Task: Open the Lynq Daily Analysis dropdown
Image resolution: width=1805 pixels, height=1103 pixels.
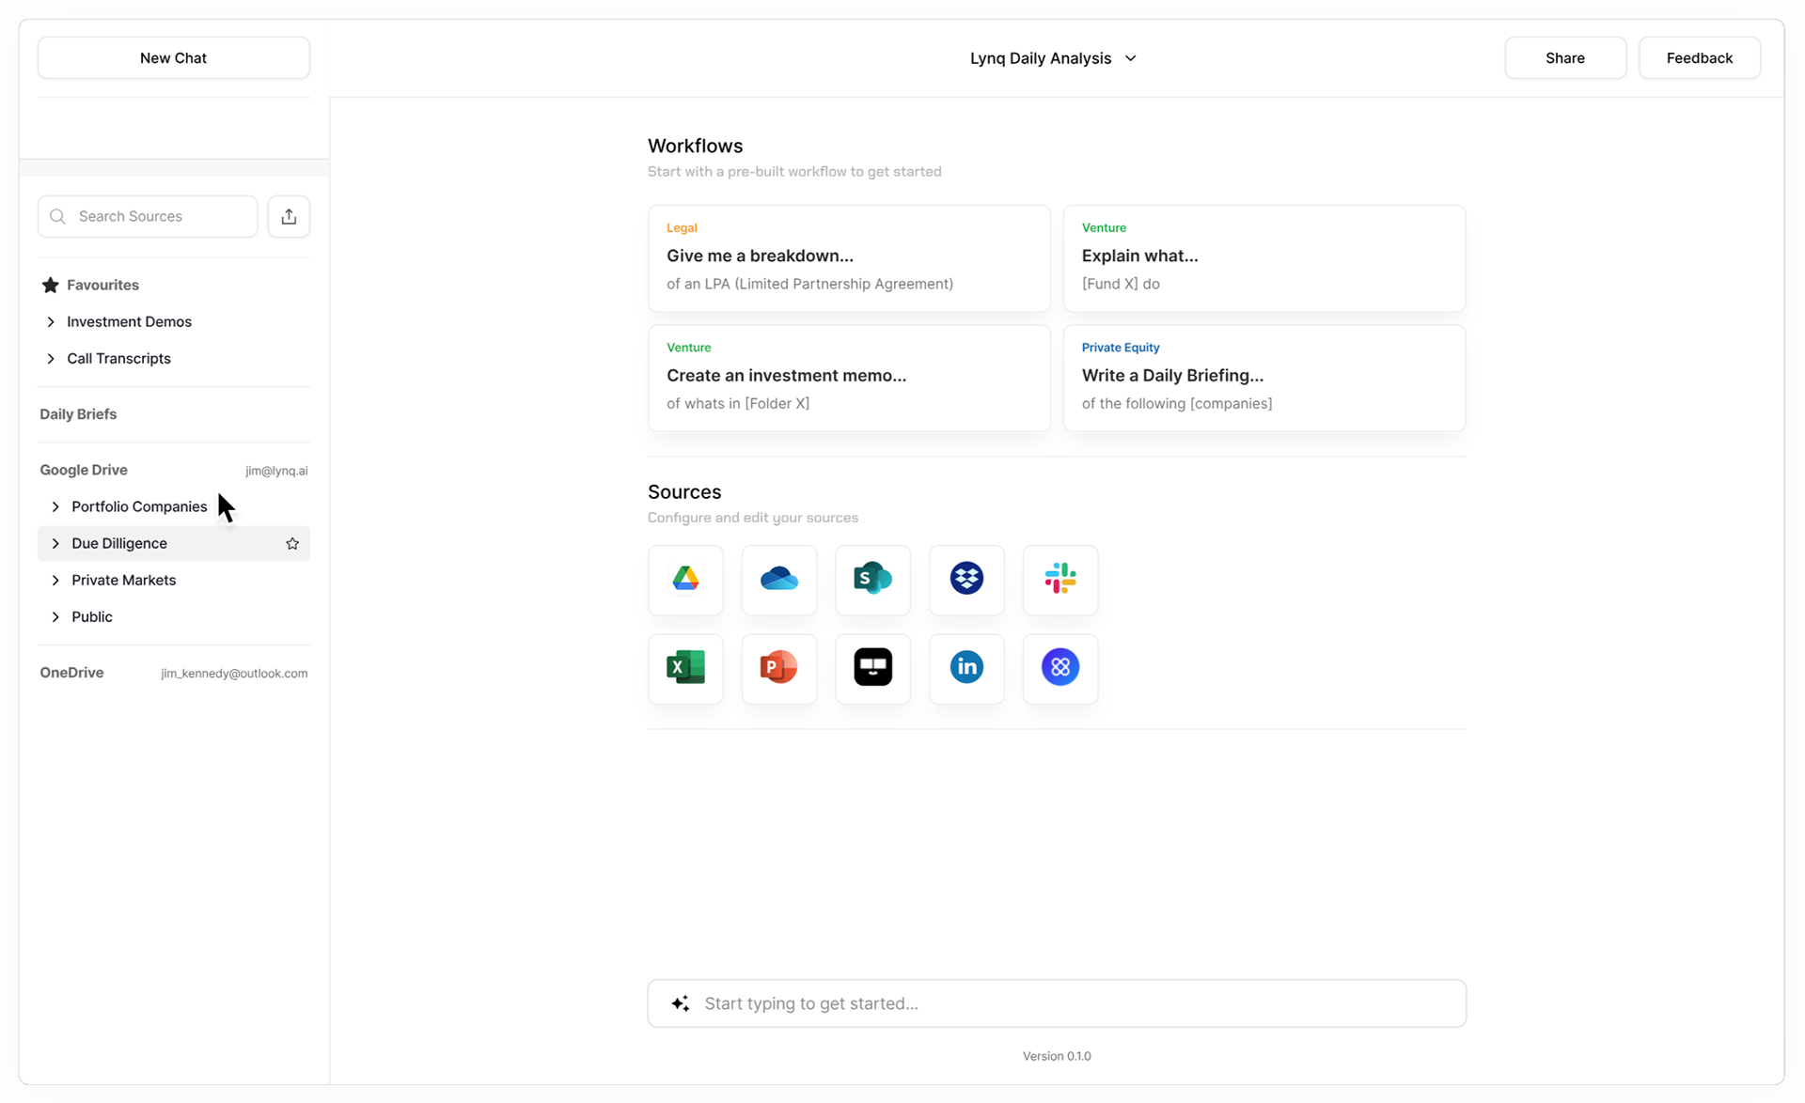Action: [1054, 58]
